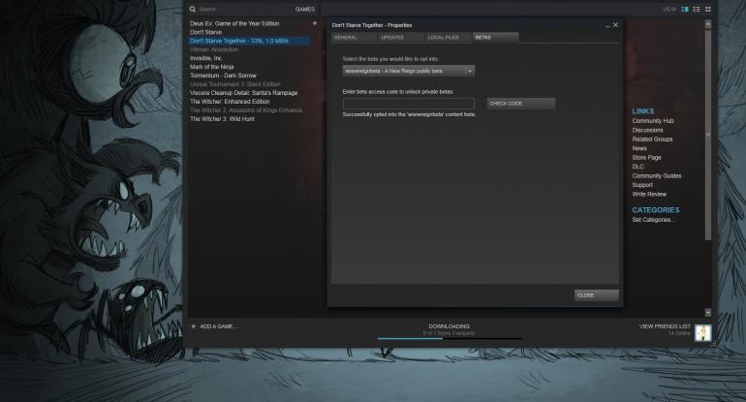Click the library vertical scrollbar thumb
The width and height of the screenshot is (746, 402).
[x=708, y=136]
